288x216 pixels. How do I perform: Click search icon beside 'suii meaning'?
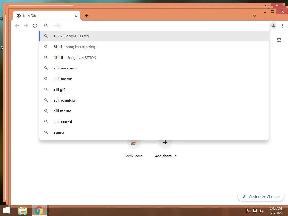tap(46, 68)
